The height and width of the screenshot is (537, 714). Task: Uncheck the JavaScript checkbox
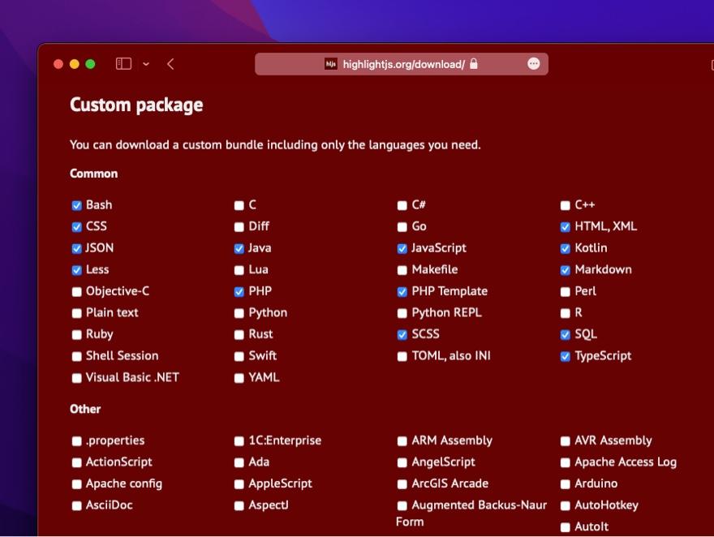[402, 249]
